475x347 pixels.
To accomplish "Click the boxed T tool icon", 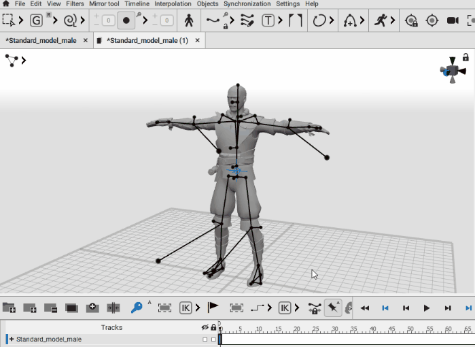I will [x=268, y=20].
